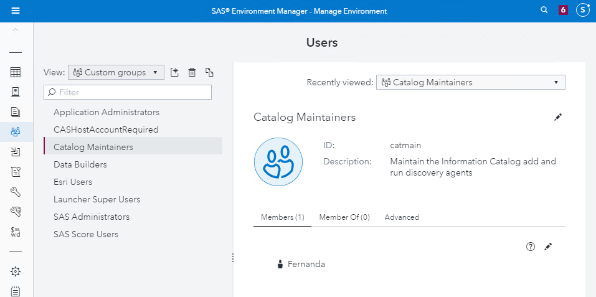
Task: Open the settings gear in sidebar
Action: pyautogui.click(x=16, y=271)
